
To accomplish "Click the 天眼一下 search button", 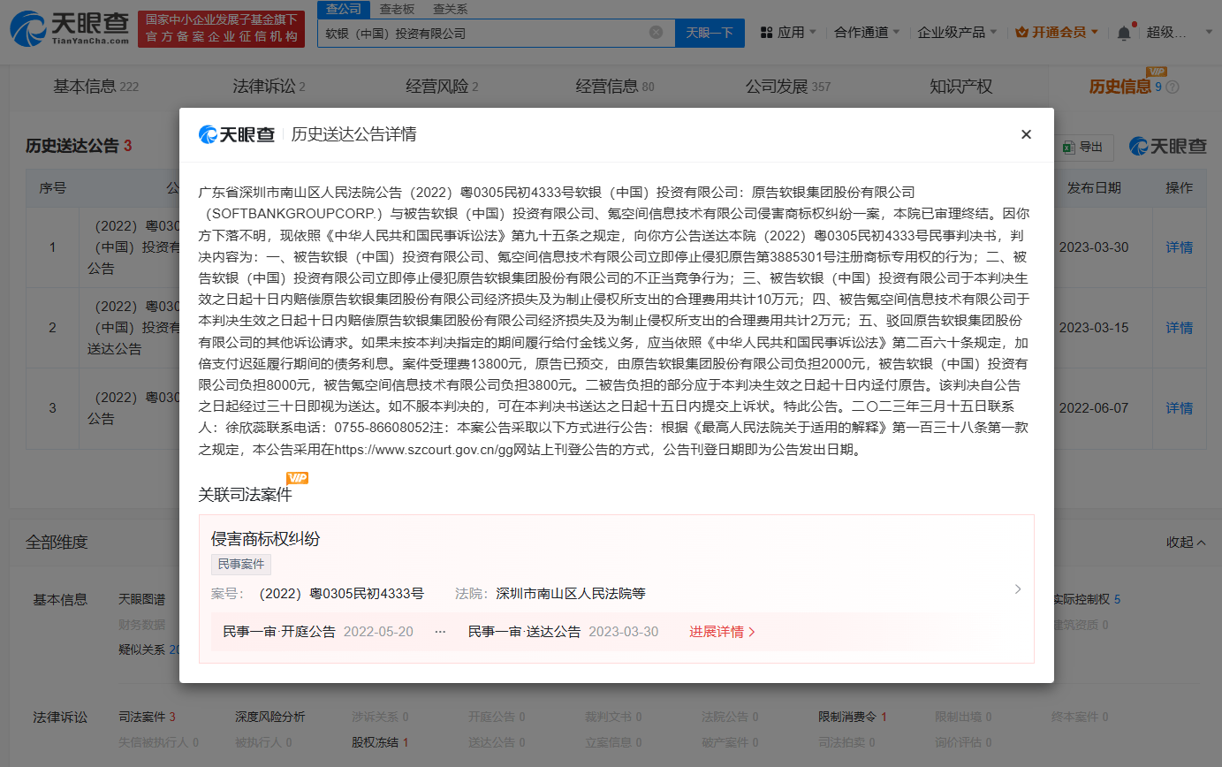I will pyautogui.click(x=710, y=33).
